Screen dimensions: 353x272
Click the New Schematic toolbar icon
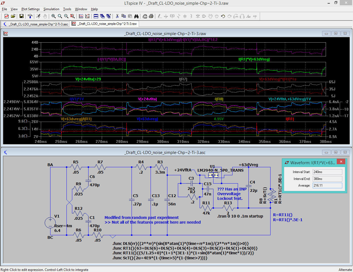7,16
